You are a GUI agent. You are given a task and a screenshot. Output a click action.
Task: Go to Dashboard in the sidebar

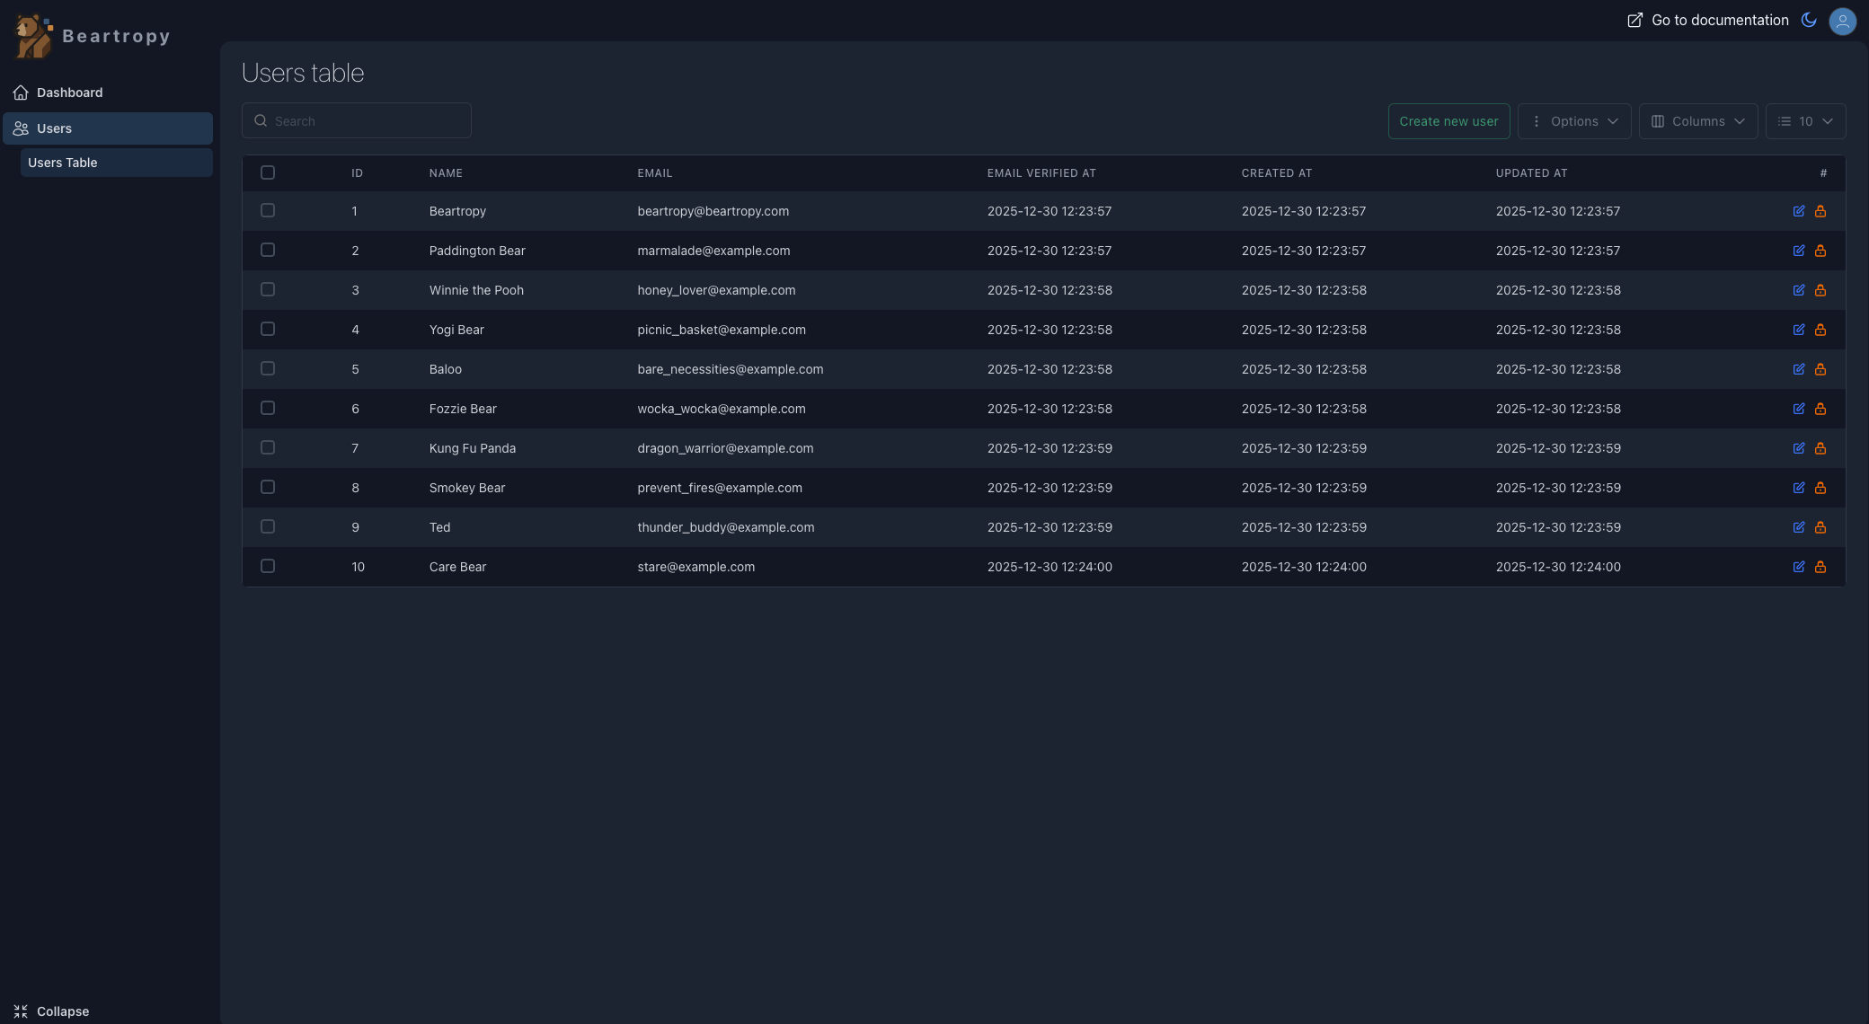pyautogui.click(x=69, y=93)
